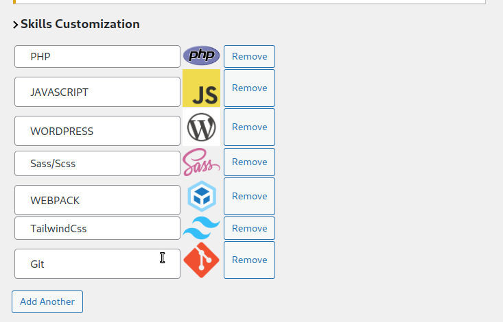Edit the WEBPACK skill name field
The image size is (503, 322).
pos(97,200)
